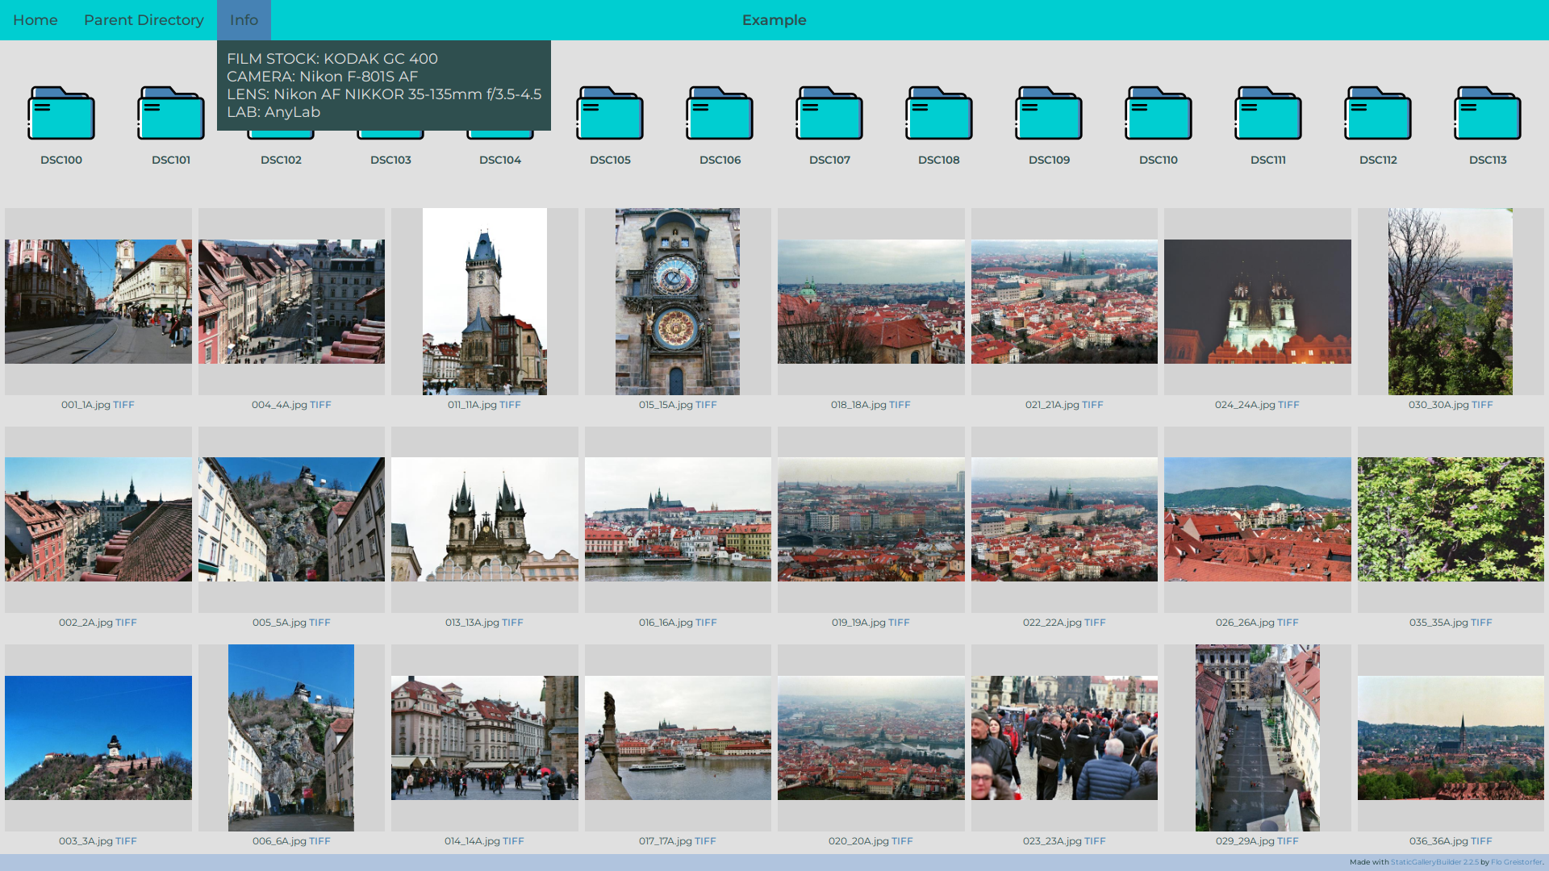The width and height of the screenshot is (1549, 871).
Task: Open the DSC113 folder icon
Action: (1488, 114)
